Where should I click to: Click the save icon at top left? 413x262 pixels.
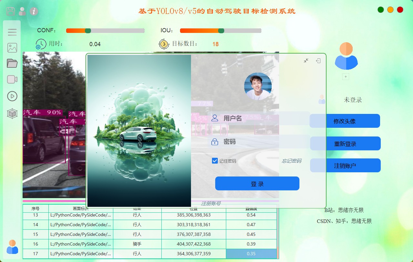[x=11, y=11]
